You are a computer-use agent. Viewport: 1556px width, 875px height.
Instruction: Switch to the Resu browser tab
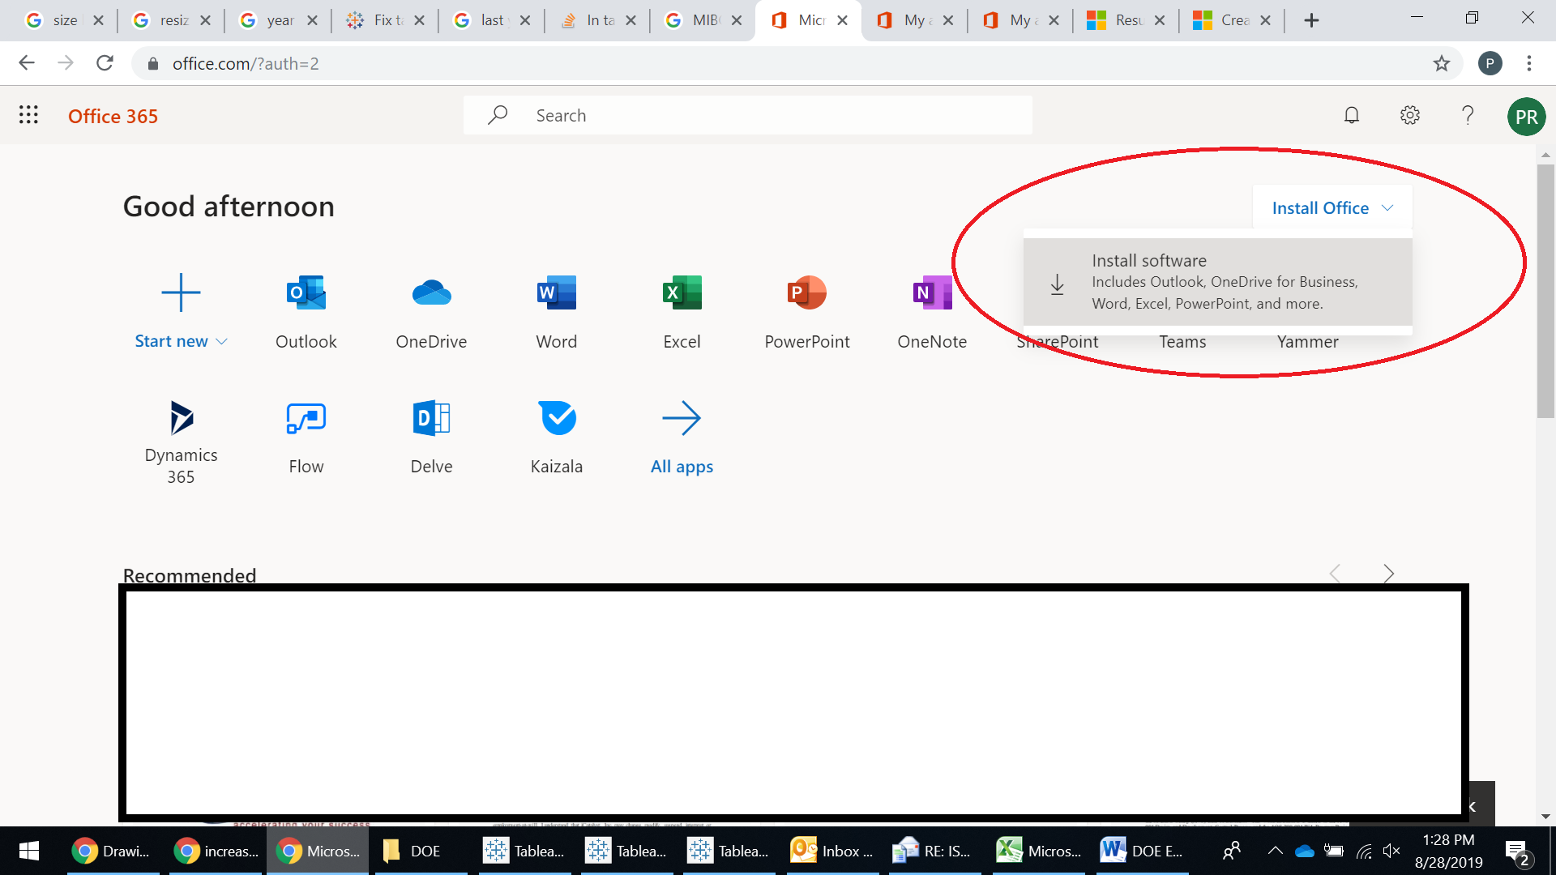1126,20
